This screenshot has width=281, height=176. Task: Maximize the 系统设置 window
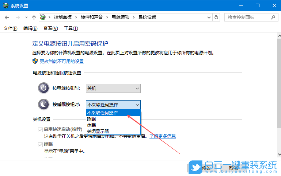coord(258,5)
